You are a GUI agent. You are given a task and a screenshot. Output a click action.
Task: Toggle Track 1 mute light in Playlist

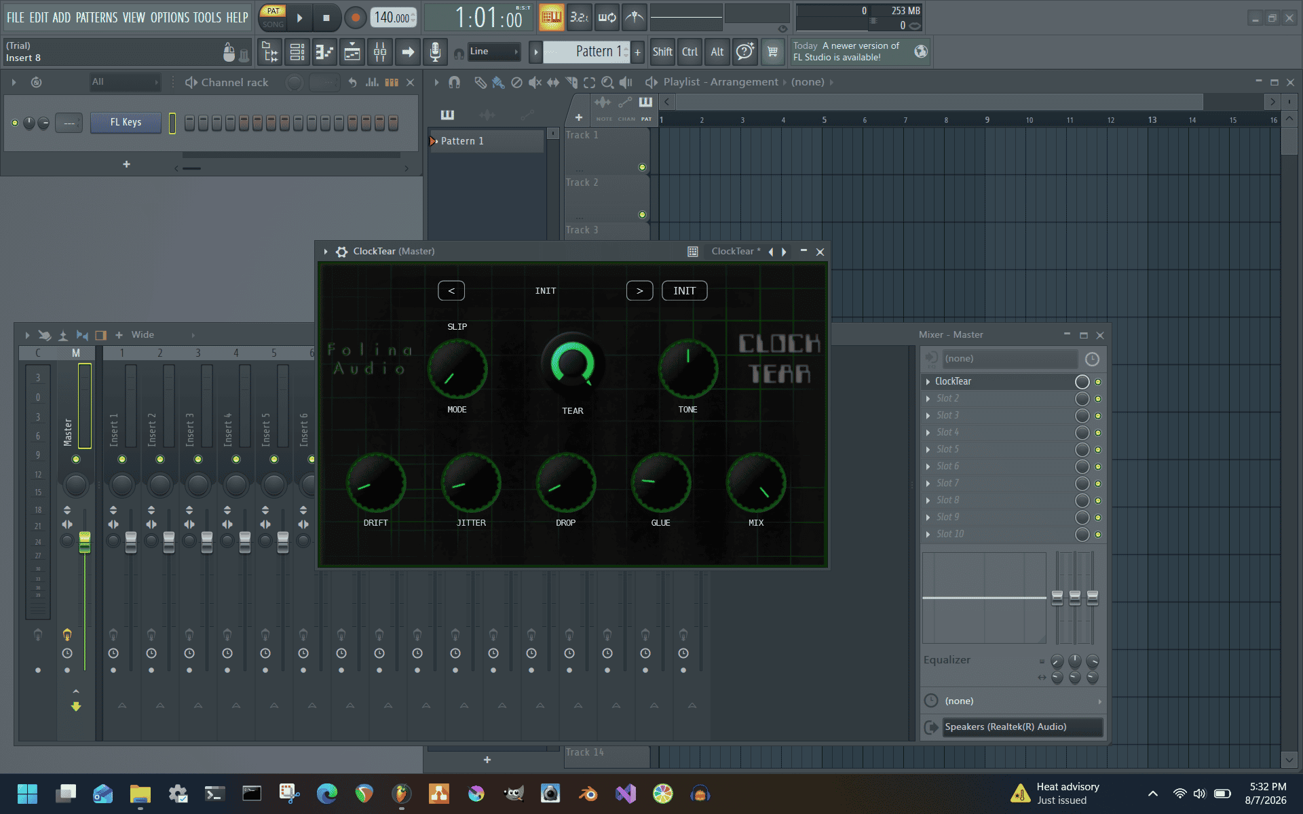[642, 167]
